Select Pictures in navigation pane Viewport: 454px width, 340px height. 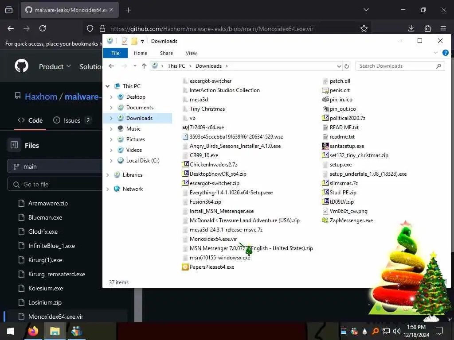136,139
